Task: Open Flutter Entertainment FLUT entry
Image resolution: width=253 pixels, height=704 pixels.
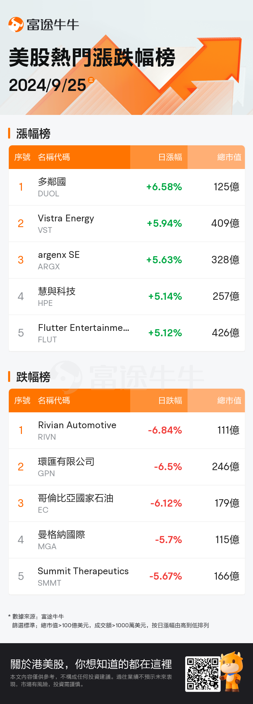Action: point(127,333)
